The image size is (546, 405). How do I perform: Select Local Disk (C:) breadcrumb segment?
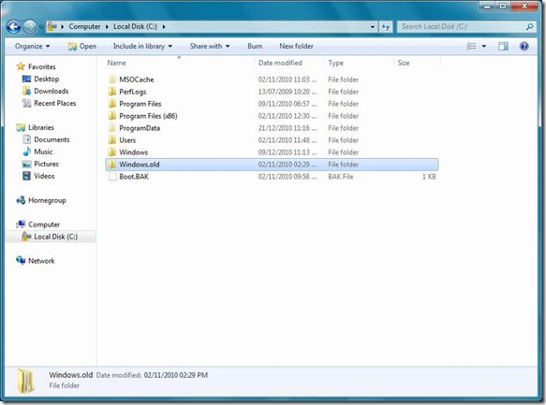pos(135,26)
